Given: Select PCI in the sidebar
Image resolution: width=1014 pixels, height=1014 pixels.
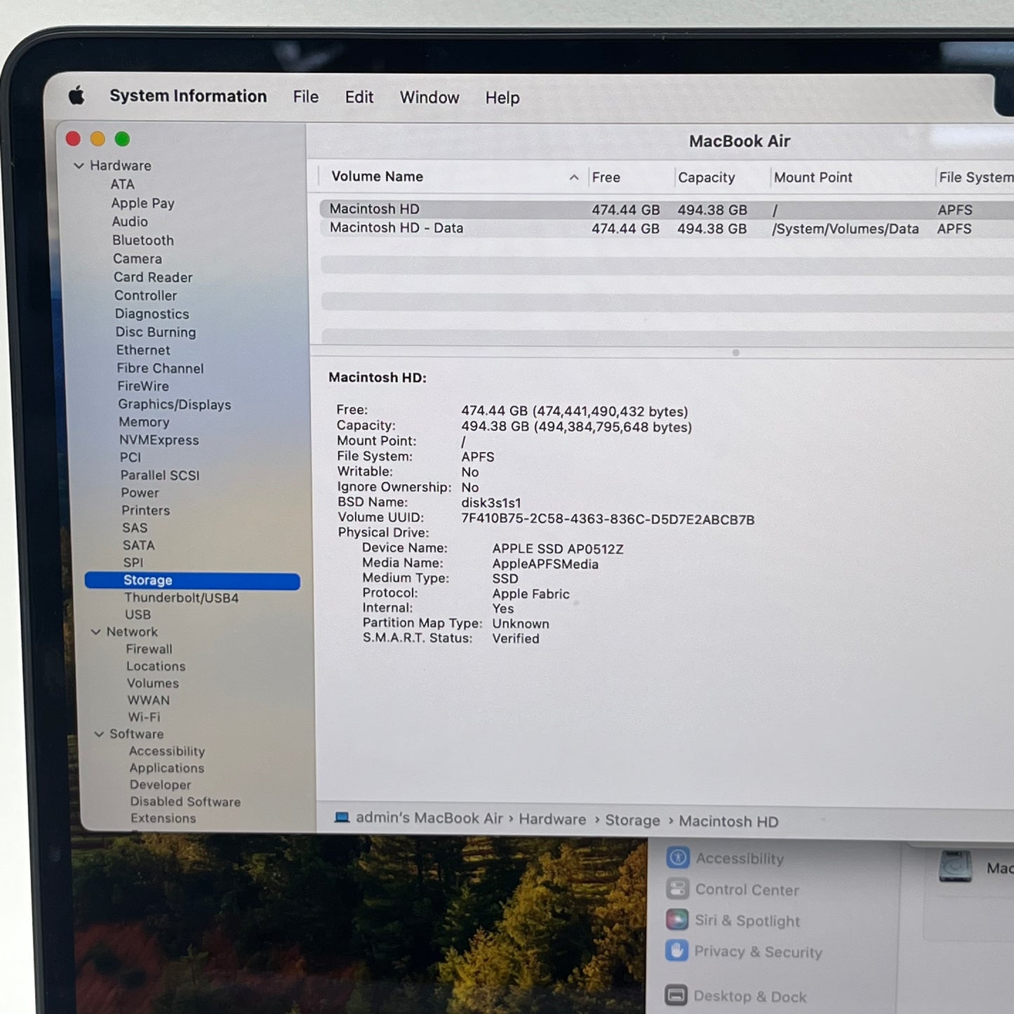Looking at the screenshot, I should click(x=131, y=458).
